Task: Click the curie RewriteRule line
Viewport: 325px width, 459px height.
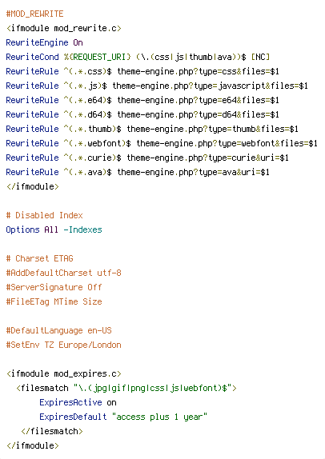Action: (147, 158)
